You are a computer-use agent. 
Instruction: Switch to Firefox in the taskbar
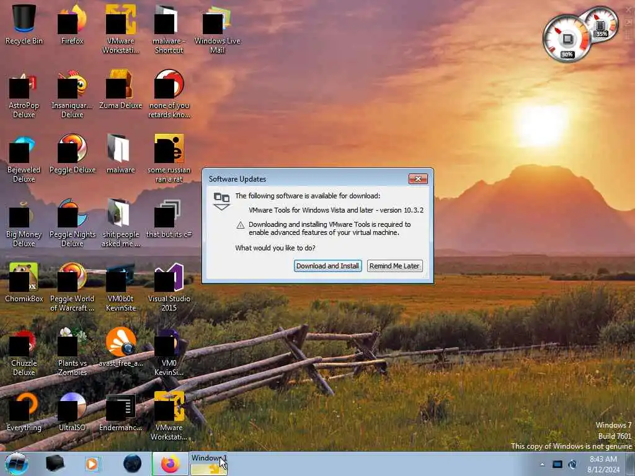pyautogui.click(x=170, y=464)
